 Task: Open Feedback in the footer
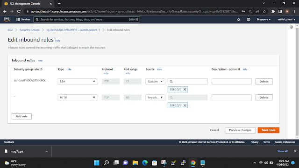click(x=9, y=142)
